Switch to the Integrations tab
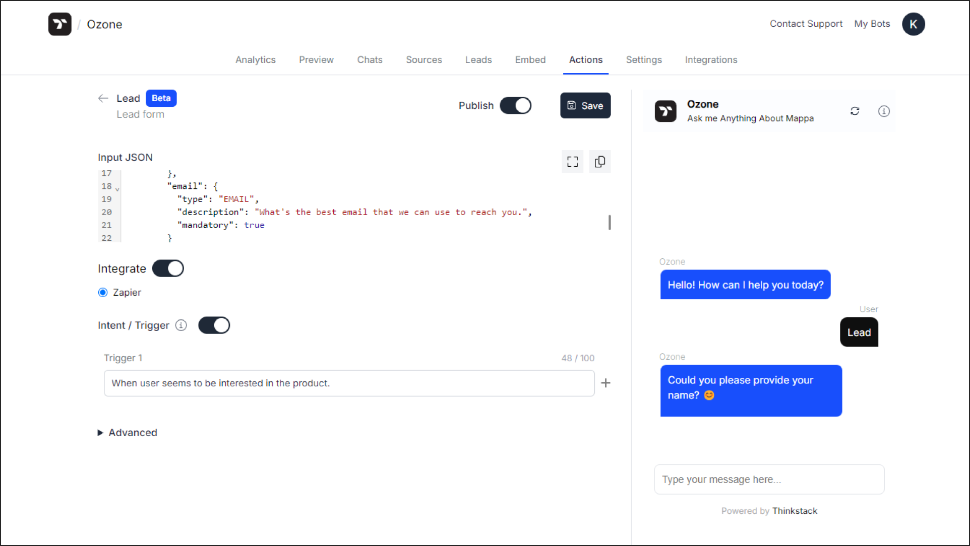Image resolution: width=970 pixels, height=546 pixels. pos(711,60)
